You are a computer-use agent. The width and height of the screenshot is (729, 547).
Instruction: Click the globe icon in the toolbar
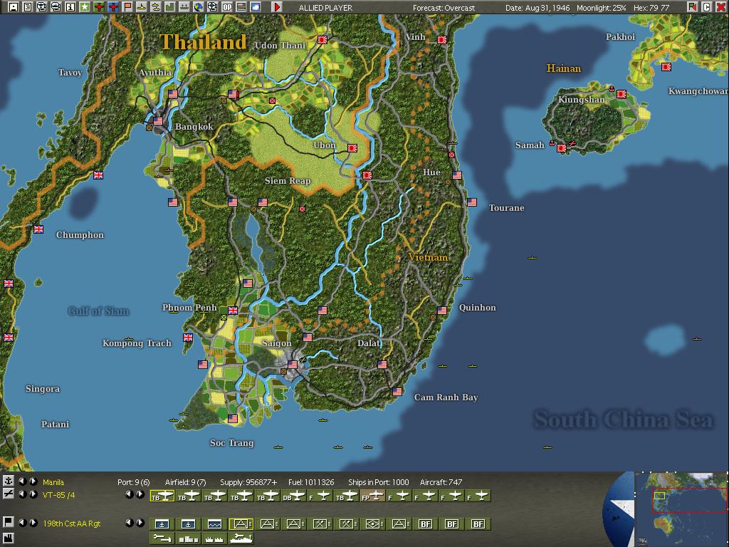click(x=199, y=7)
